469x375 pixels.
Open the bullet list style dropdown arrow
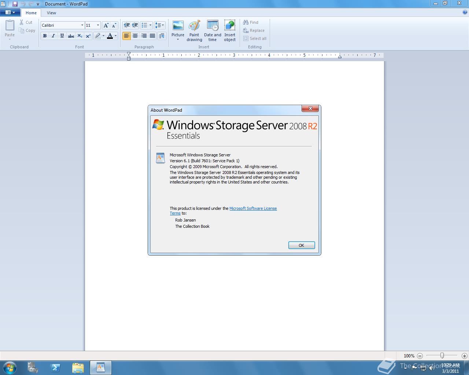pos(150,25)
